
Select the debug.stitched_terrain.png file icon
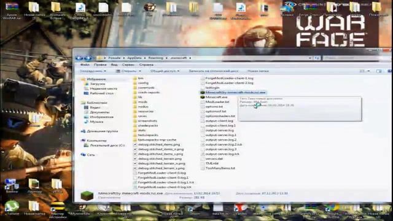pos(135,159)
